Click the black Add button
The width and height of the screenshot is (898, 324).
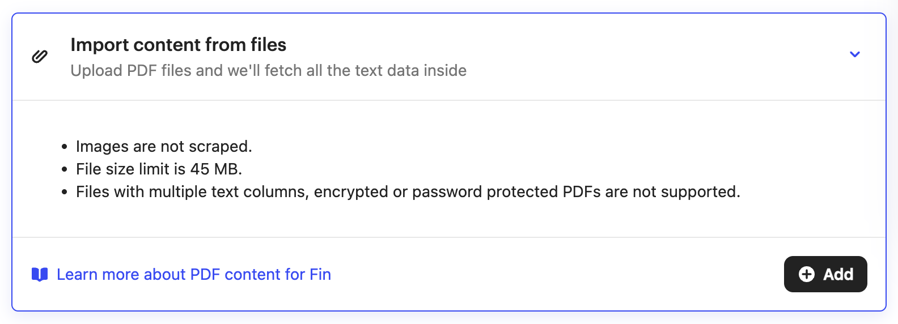pyautogui.click(x=825, y=274)
